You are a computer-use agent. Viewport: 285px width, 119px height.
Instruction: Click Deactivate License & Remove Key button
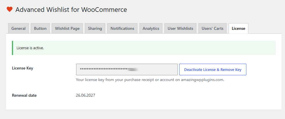(x=213, y=69)
